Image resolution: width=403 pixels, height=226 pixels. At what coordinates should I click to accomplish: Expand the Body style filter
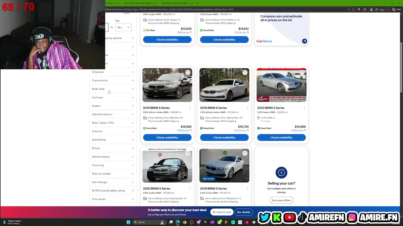tap(113, 89)
